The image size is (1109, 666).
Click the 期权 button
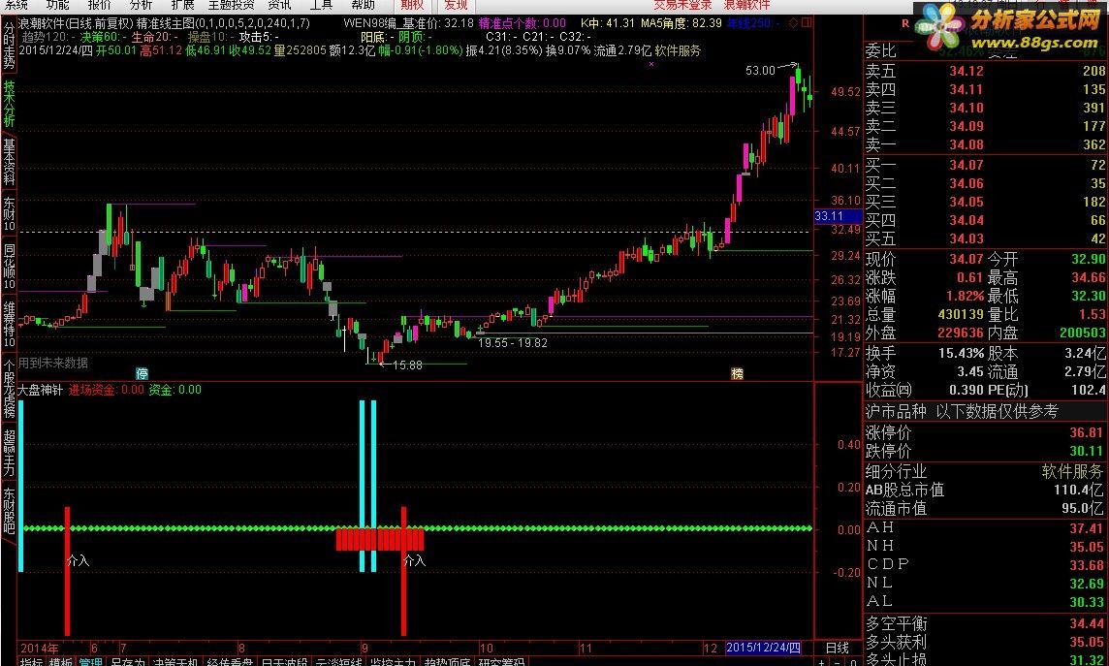click(412, 5)
